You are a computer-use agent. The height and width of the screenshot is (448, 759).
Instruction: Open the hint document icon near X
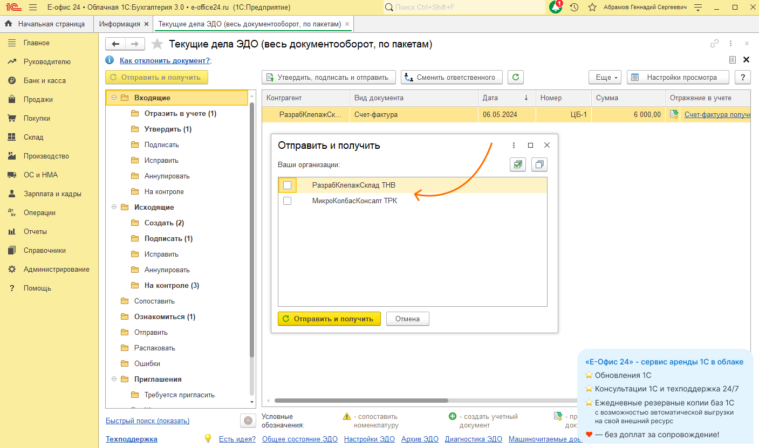[x=732, y=60]
